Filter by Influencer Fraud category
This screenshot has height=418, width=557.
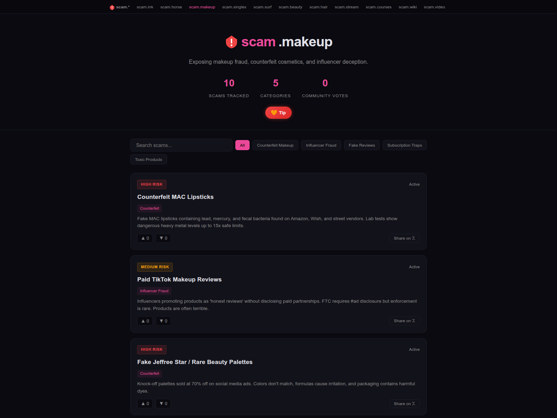(321, 145)
